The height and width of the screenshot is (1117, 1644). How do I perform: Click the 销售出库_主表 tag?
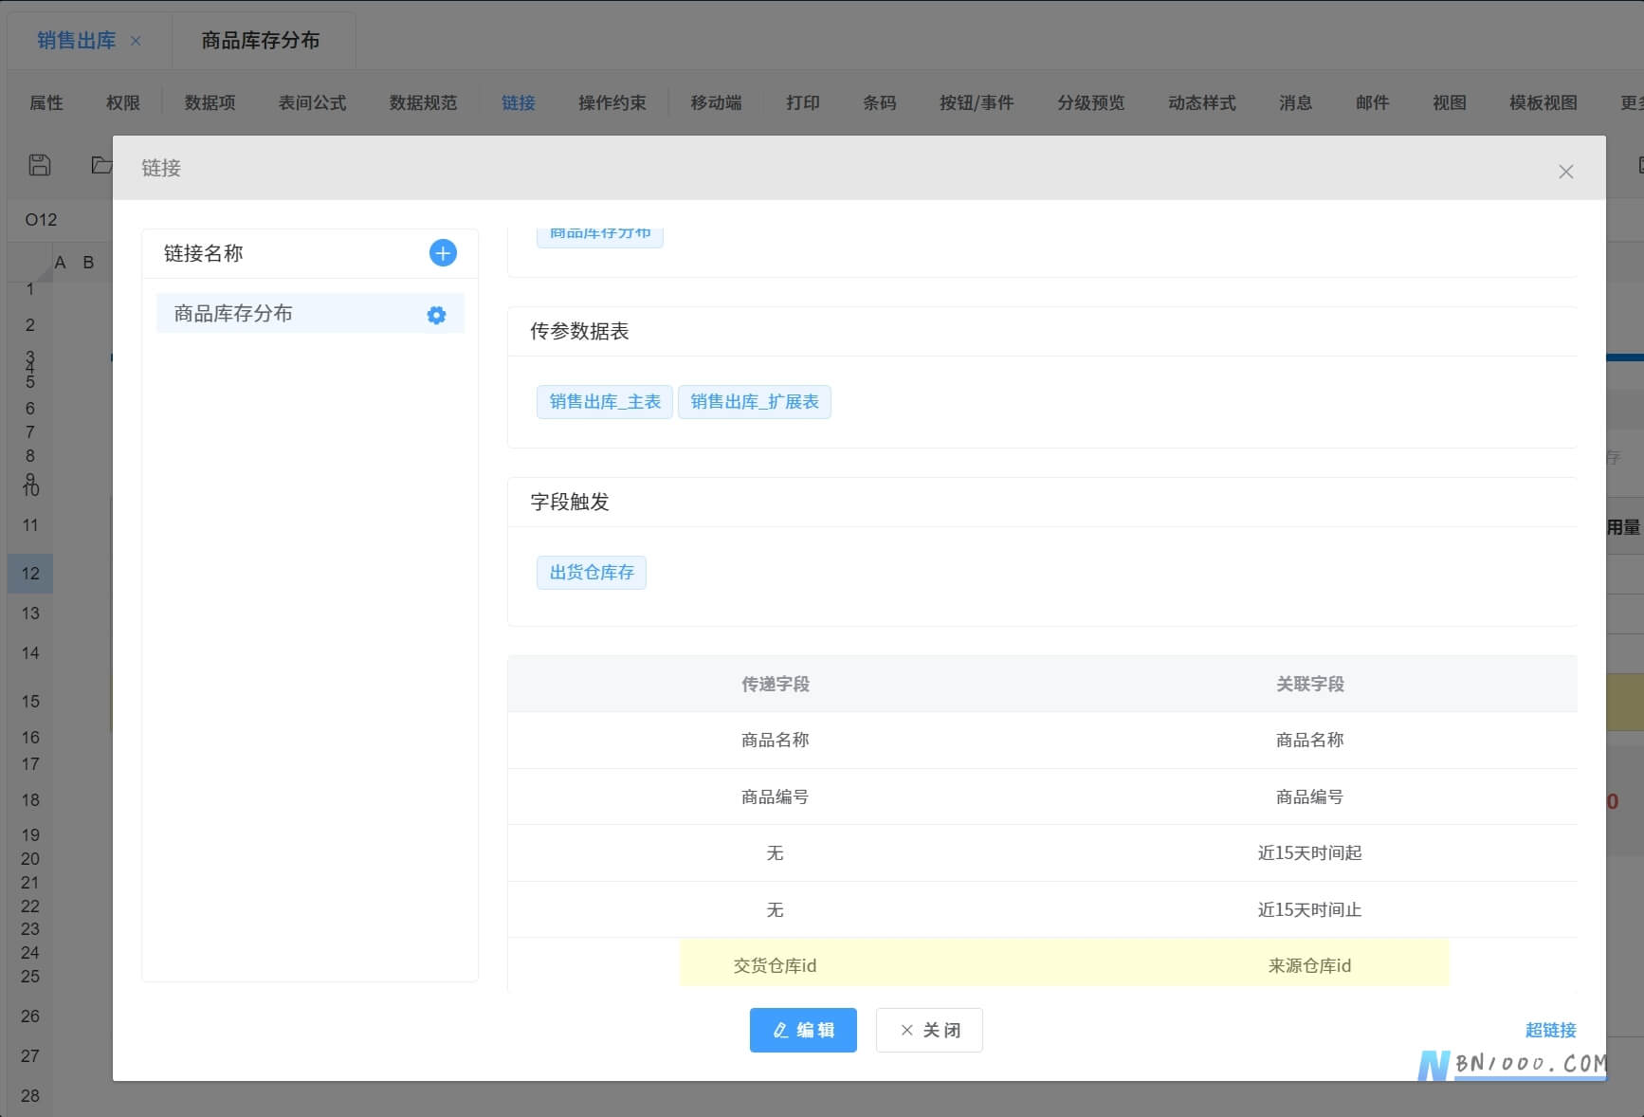(x=605, y=402)
